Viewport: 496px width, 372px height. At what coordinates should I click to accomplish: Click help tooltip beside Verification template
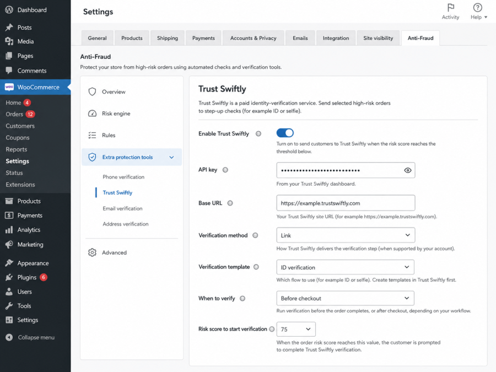point(256,267)
